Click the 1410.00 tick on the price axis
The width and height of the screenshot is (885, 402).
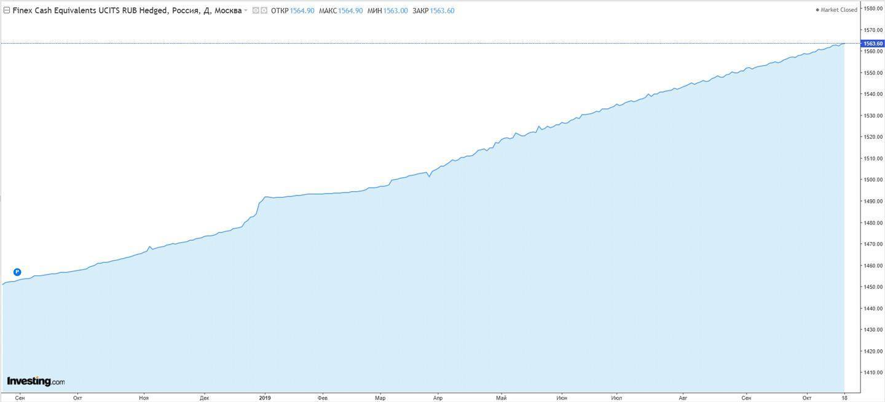[873, 372]
